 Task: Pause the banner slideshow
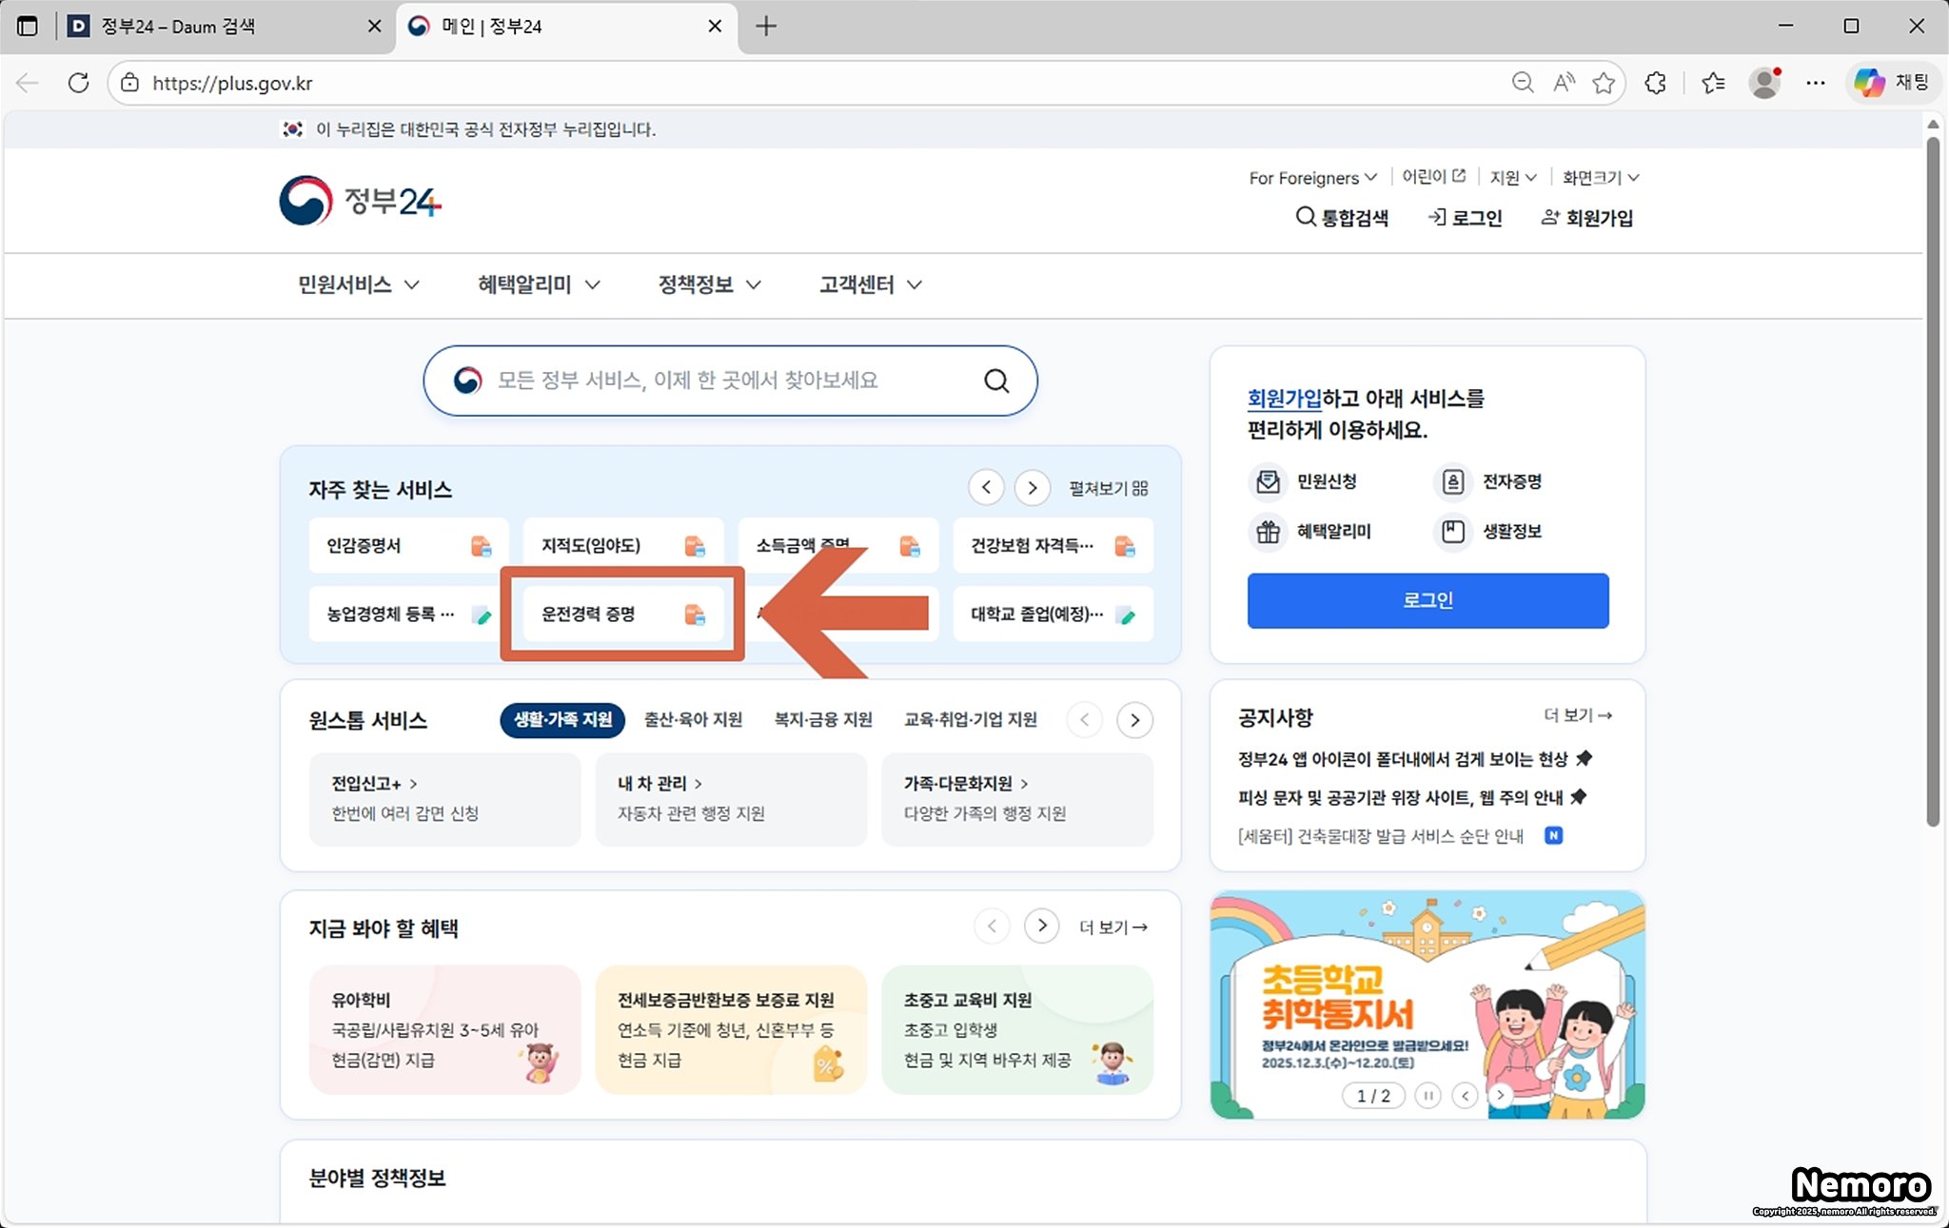point(1427,1096)
